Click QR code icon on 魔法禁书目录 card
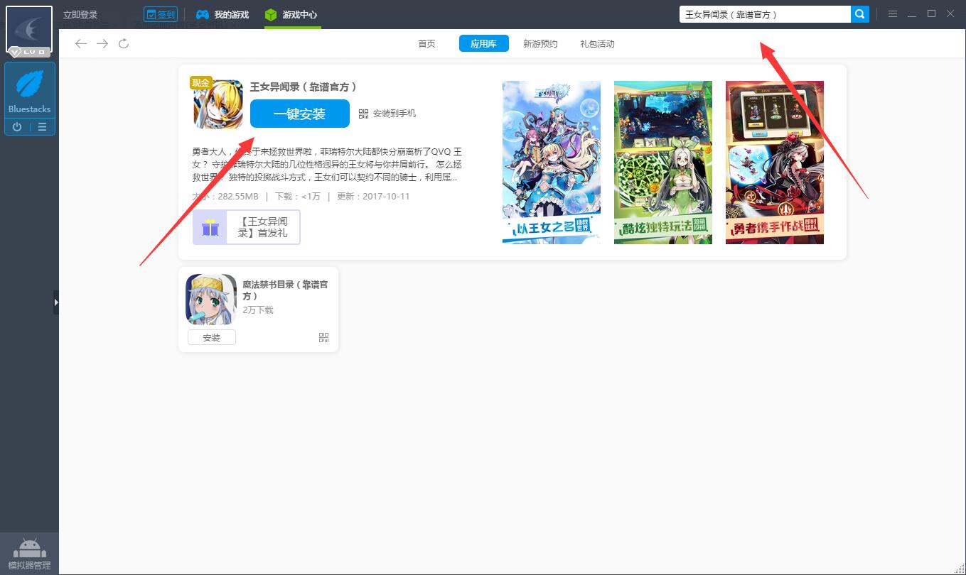The width and height of the screenshot is (966, 575). click(324, 338)
